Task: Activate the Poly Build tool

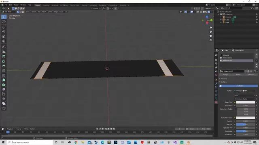Action: tap(4, 80)
